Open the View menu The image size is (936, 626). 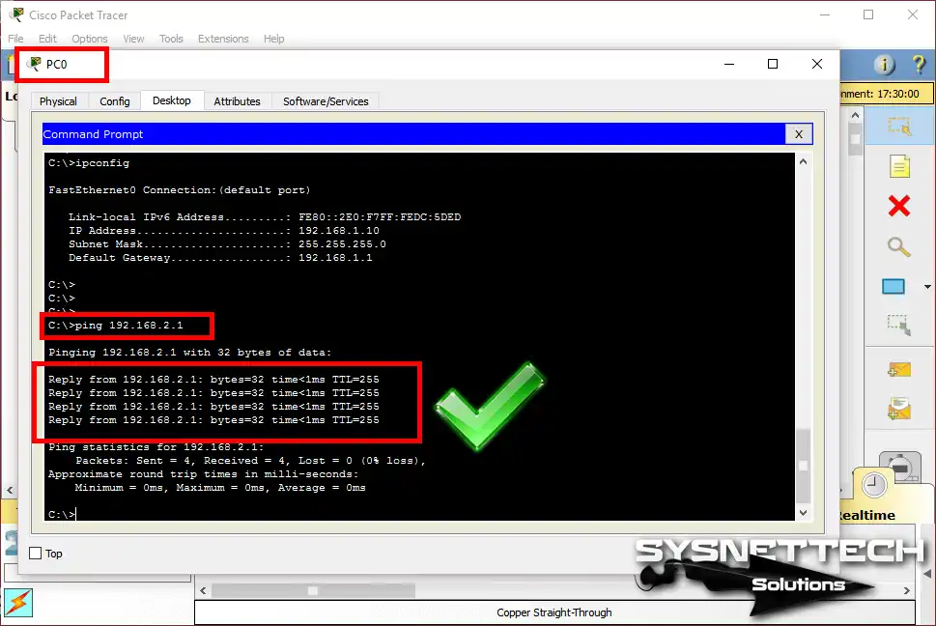pos(133,39)
